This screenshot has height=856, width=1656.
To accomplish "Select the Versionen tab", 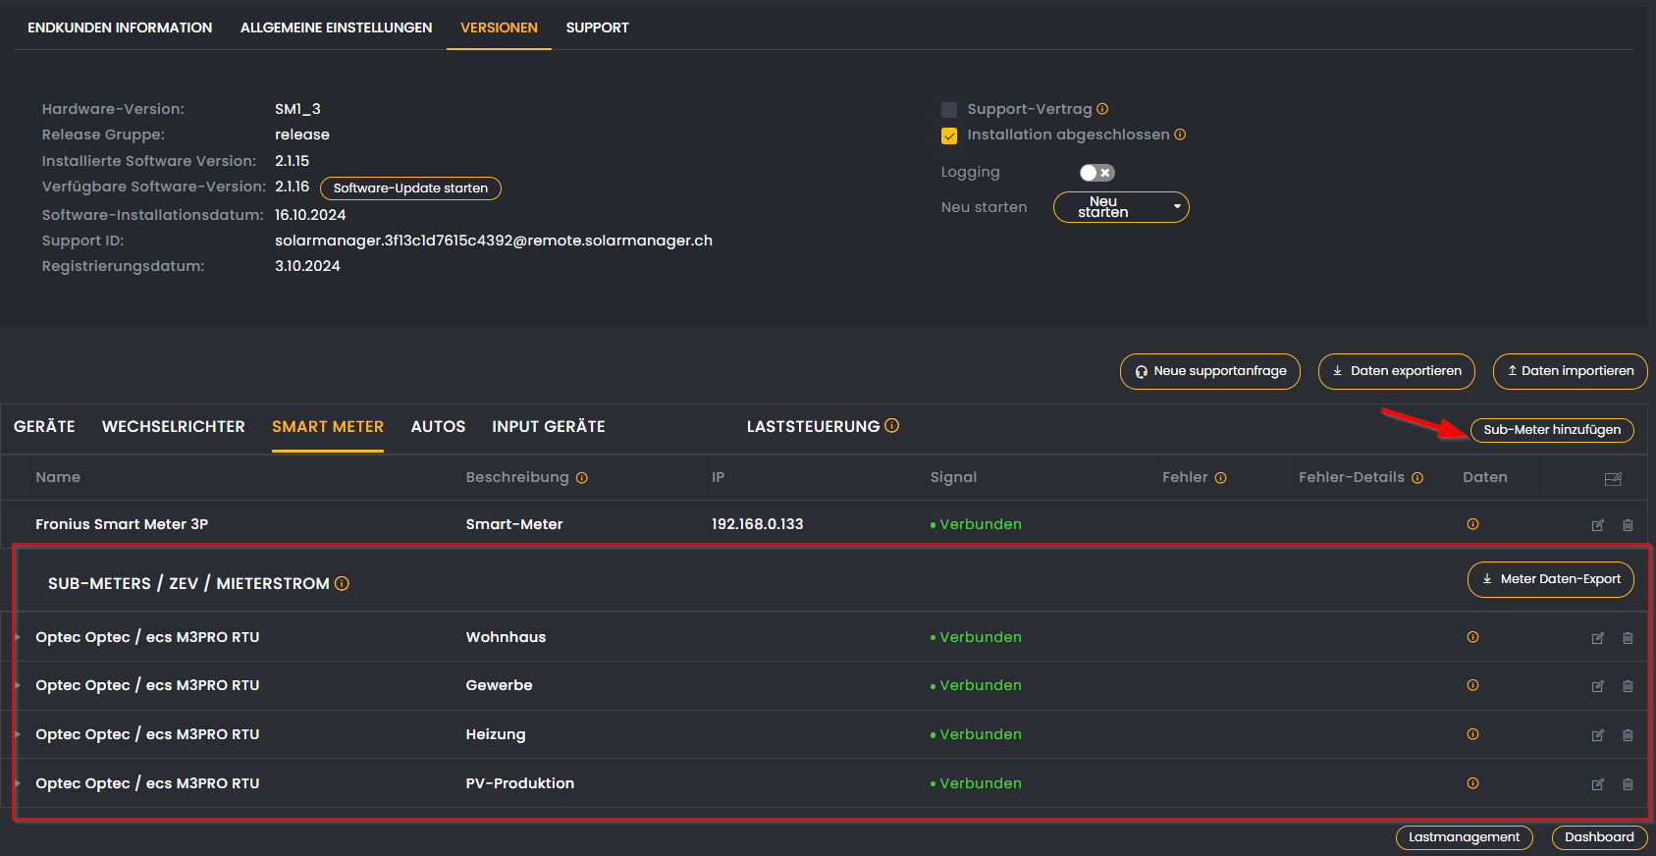I will point(499,27).
